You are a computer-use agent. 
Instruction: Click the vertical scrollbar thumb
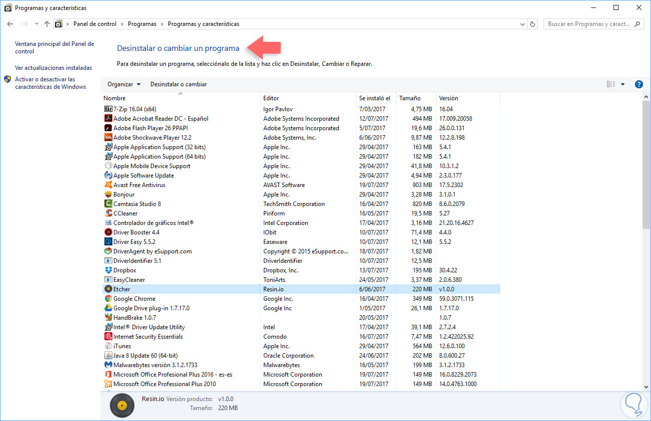click(647, 165)
